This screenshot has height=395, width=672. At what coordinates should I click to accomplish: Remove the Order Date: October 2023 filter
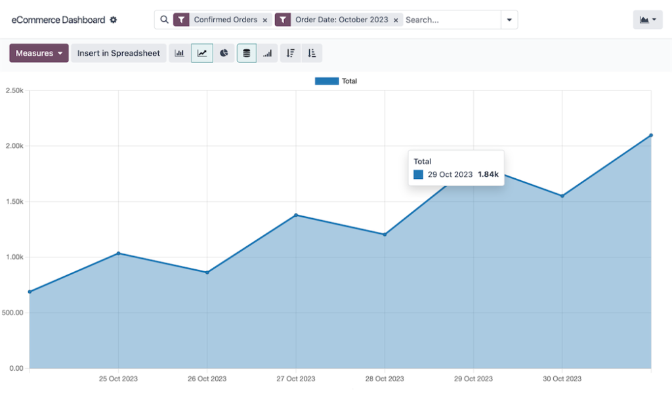[x=396, y=20]
